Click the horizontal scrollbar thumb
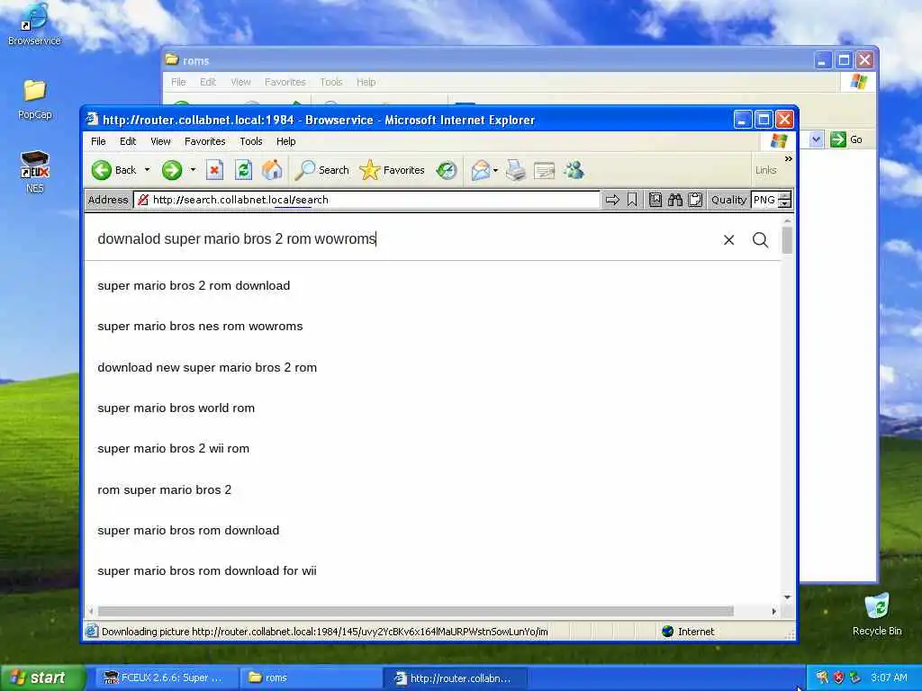The image size is (922, 691). tap(416, 611)
